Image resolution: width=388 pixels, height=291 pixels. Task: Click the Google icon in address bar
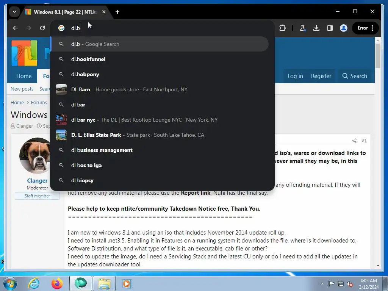(61, 28)
